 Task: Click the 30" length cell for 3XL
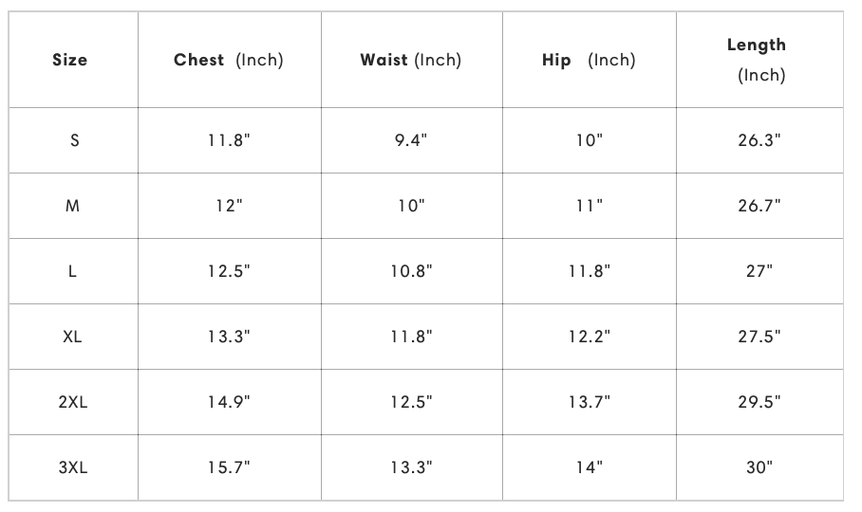point(759,467)
